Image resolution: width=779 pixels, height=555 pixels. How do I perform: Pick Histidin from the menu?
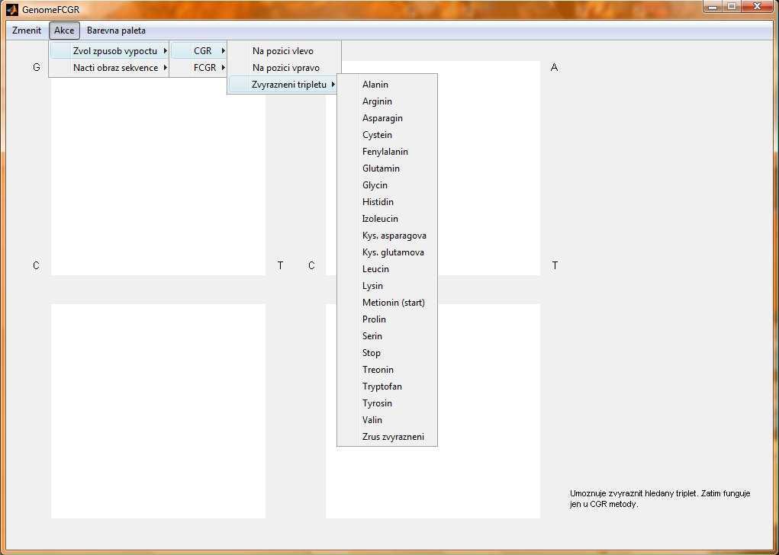click(387, 202)
